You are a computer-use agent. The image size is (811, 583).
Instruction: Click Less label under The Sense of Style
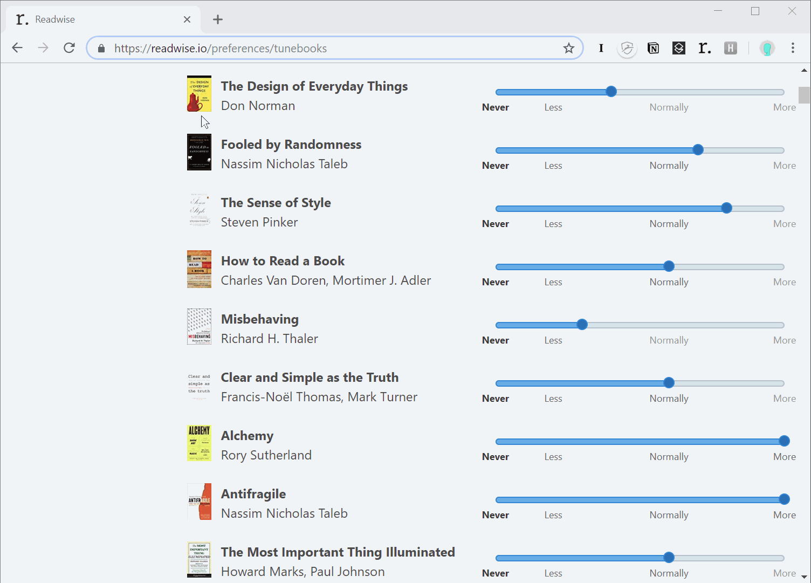coord(553,224)
